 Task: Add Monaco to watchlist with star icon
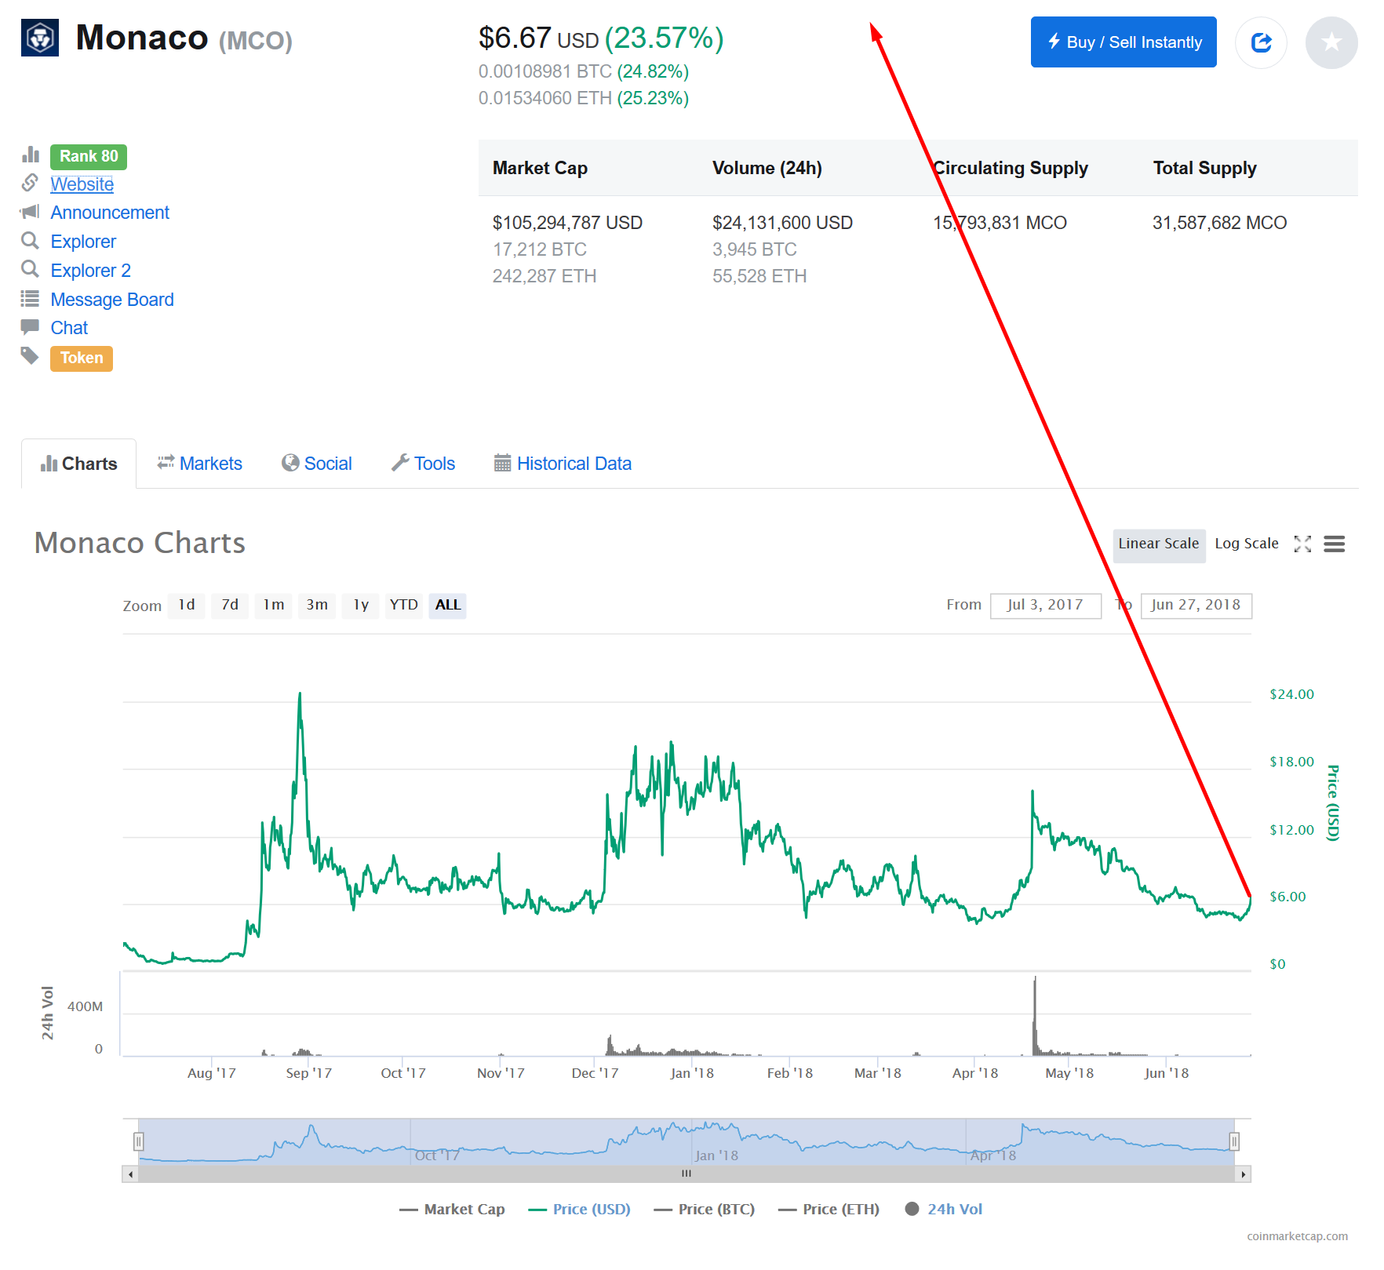pos(1331,42)
